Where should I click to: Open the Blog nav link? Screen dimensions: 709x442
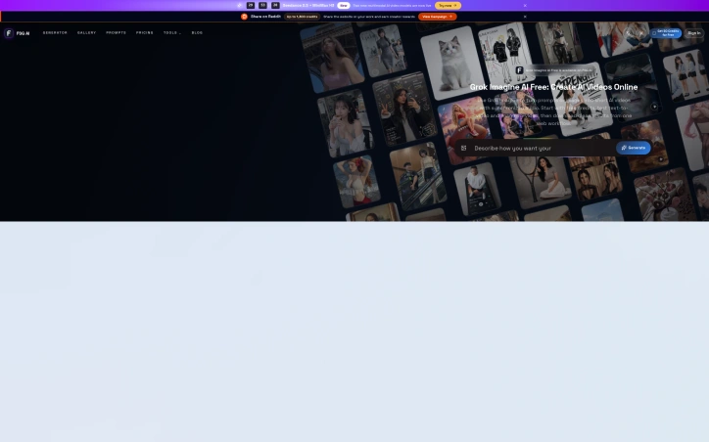[x=197, y=33]
